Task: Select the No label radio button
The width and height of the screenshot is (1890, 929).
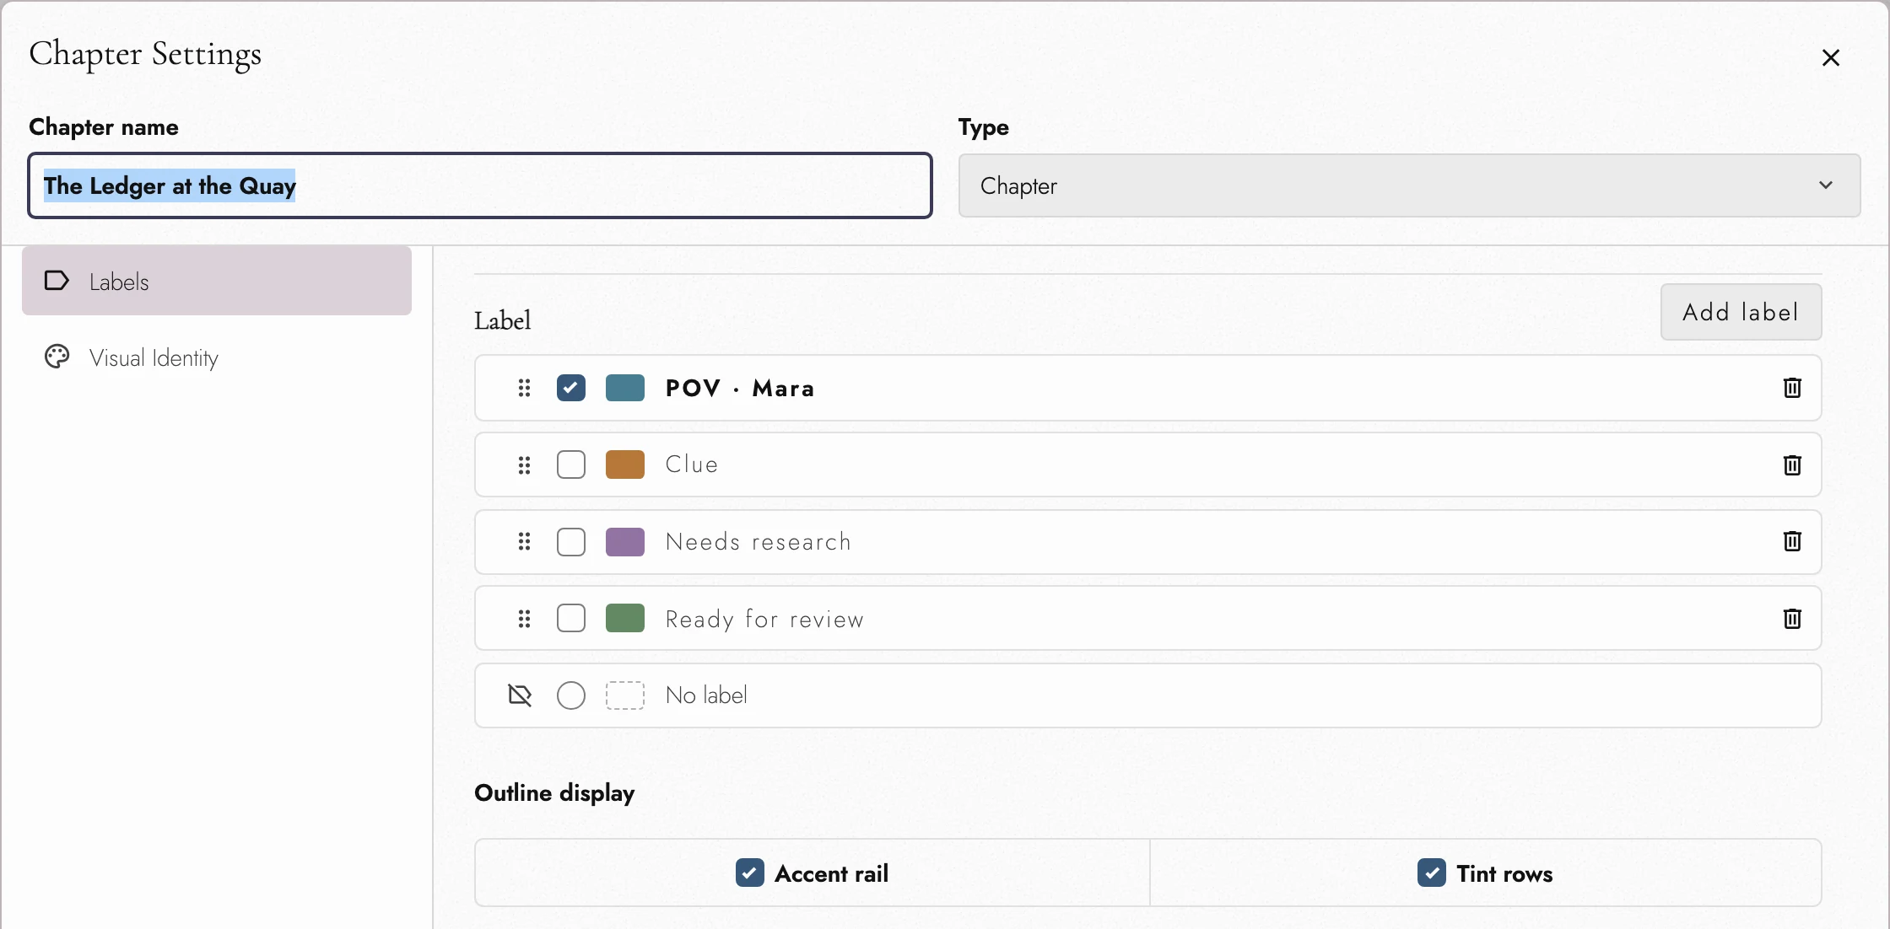Action: click(571, 695)
